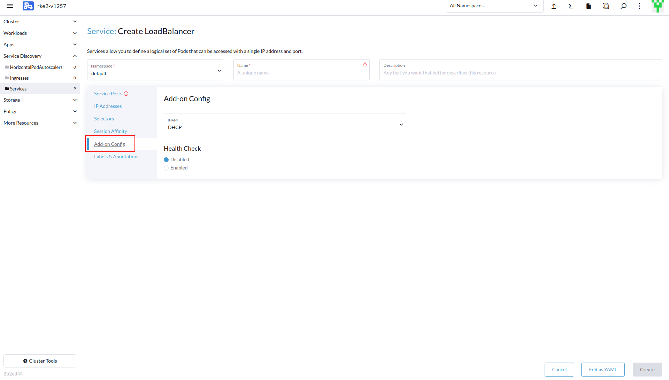Launch the Kubectl Shell
This screenshot has width=669, height=380.
(x=571, y=6)
